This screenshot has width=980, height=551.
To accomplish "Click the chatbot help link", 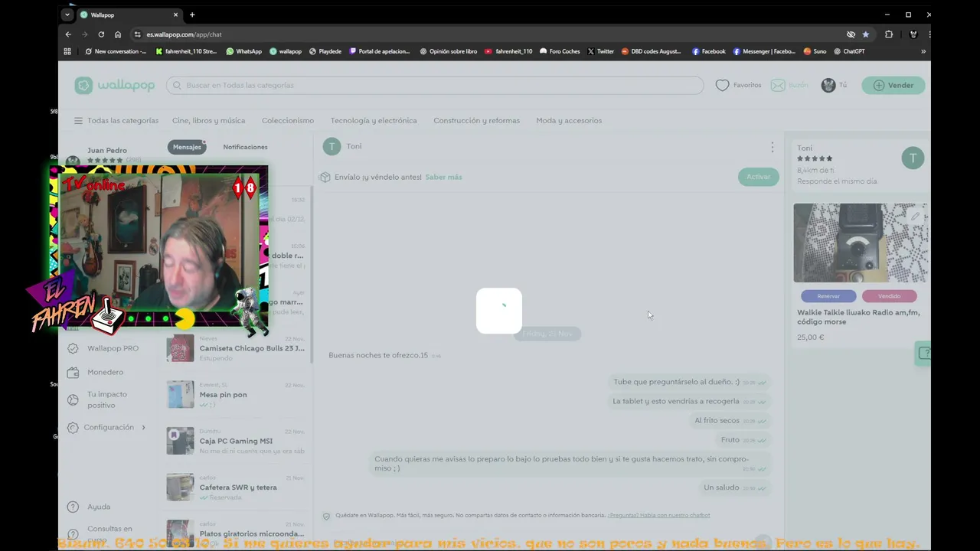I will (658, 516).
